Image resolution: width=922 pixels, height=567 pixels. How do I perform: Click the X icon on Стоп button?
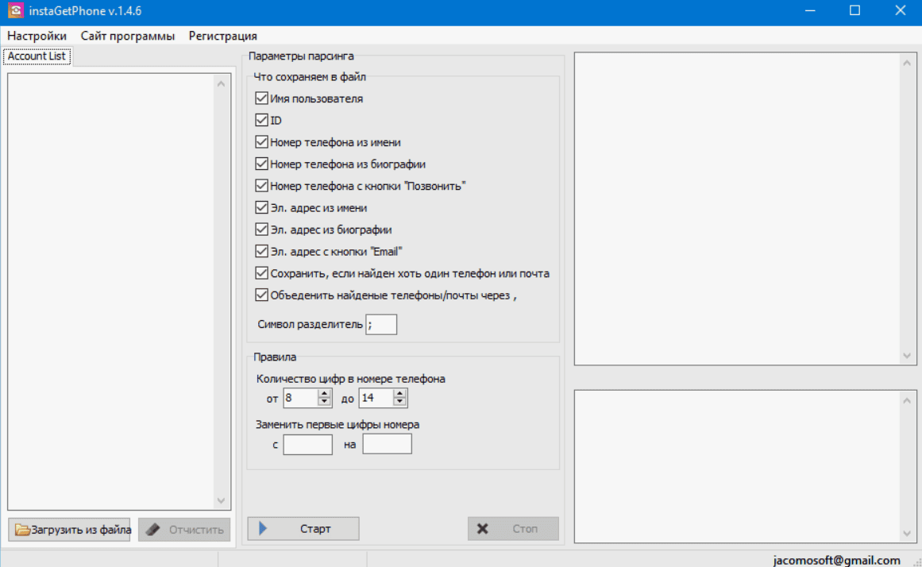482,529
